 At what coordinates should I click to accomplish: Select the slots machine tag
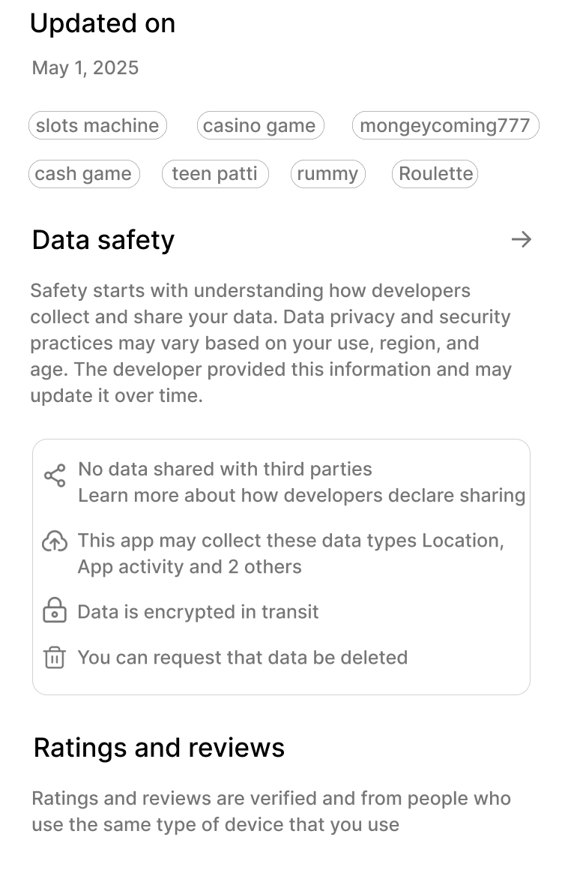click(97, 125)
